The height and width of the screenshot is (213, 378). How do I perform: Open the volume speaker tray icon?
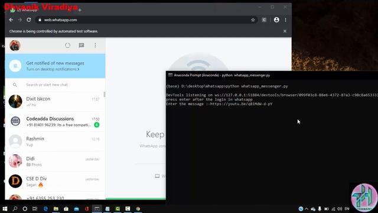coord(340,209)
